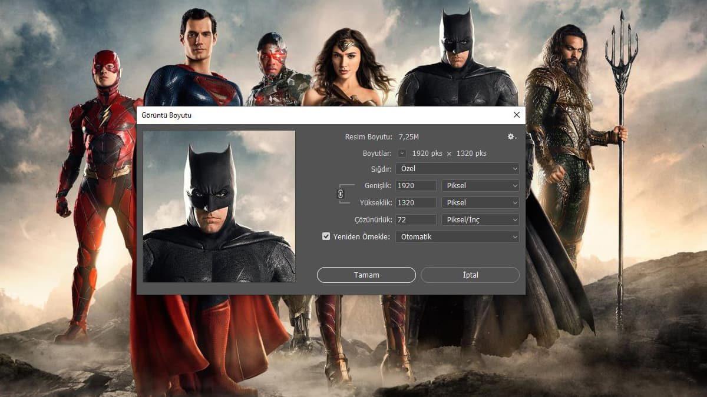This screenshot has width=707, height=397.
Task: Open the Genişlik unit dropdown set to Piksel
Action: tap(480, 185)
